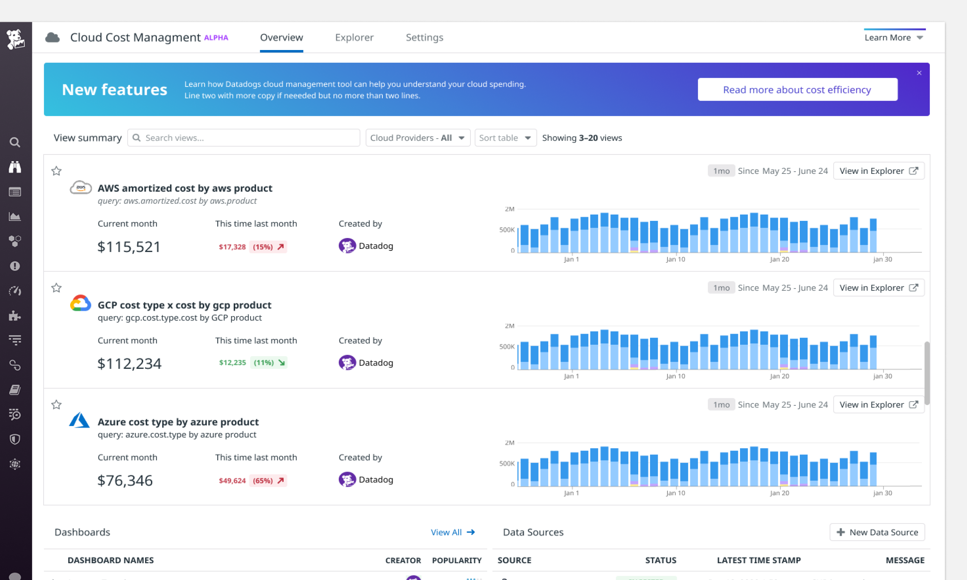Expand the Cloud Providers - All dropdown
967x580 pixels.
(x=417, y=138)
